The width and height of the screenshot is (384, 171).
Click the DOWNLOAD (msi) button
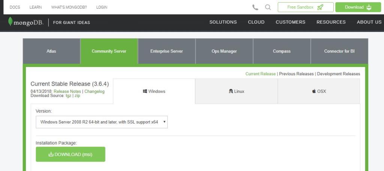70,154
